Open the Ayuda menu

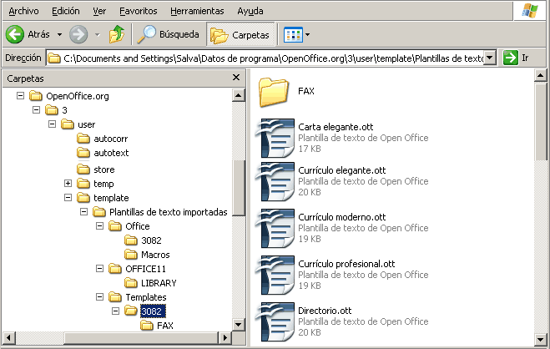tap(250, 11)
